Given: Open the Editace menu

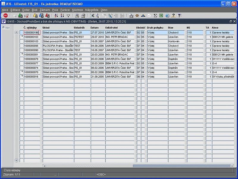Looking at the screenshot, I should (x=15, y=10).
